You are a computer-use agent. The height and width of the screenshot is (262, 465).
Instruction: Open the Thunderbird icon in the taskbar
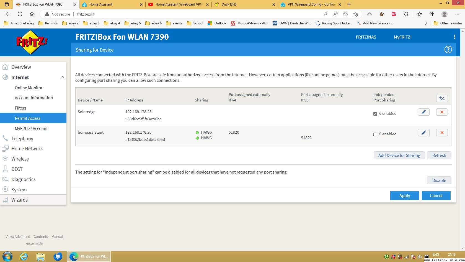(58, 256)
